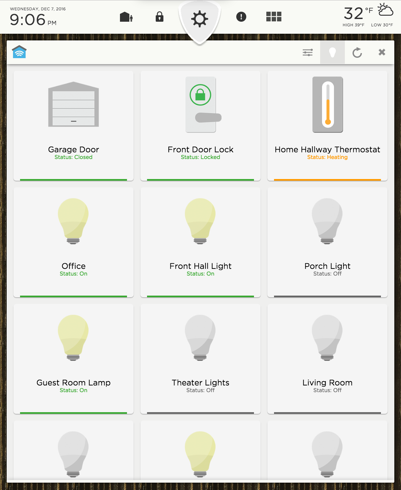Image resolution: width=401 pixels, height=490 pixels.
Task: Click the 'Front Hall Light' label
Action: coord(200,266)
